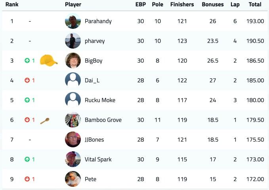Sort by the Bonuses column header
269x190 pixels.
point(213,4)
